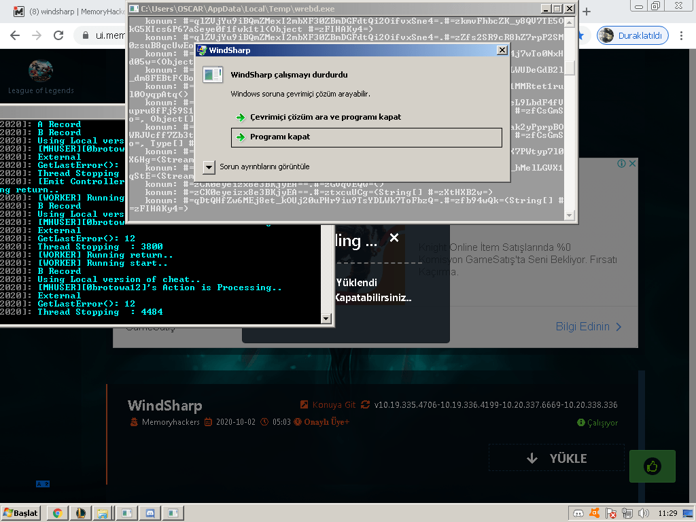Click the wrebd.exe console down arrow
Viewport: 696px width, 522px height.
point(569,215)
